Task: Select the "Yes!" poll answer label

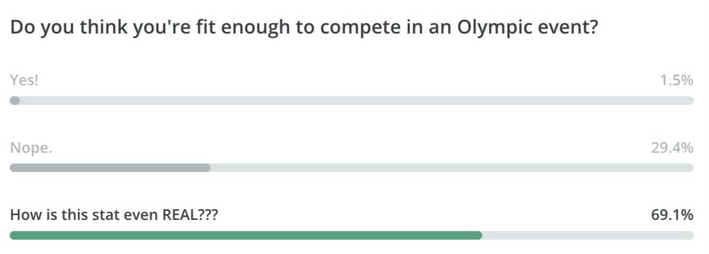Action: (25, 80)
